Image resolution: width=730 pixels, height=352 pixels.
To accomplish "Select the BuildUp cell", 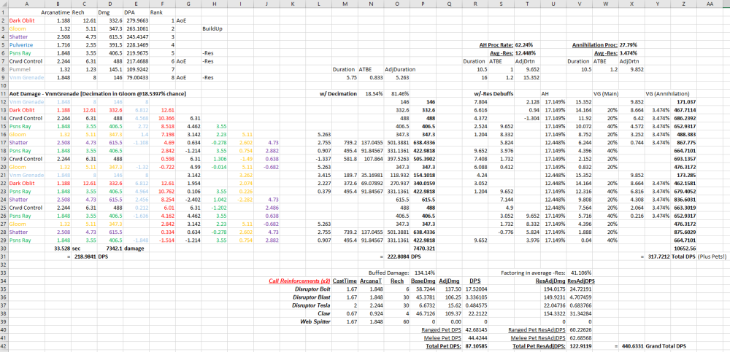I will coord(213,28).
